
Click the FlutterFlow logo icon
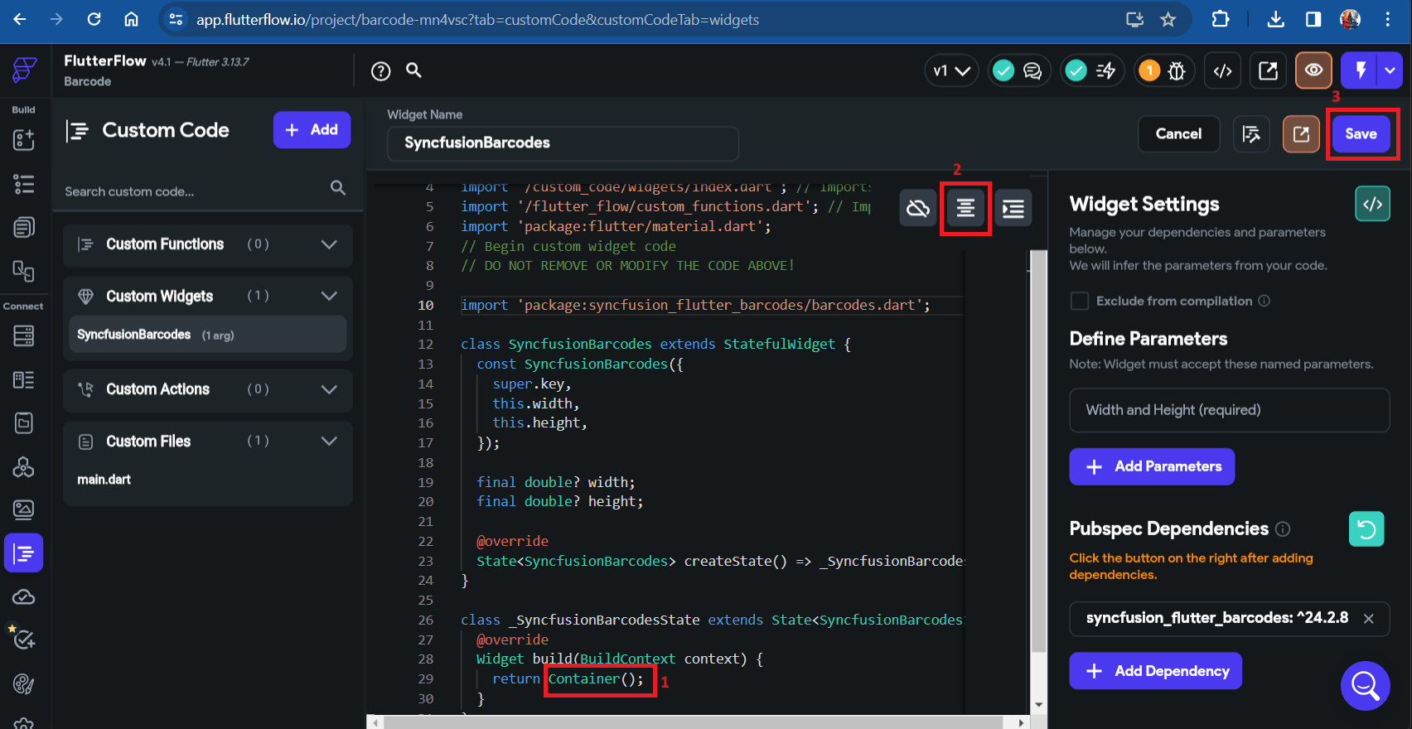point(24,70)
